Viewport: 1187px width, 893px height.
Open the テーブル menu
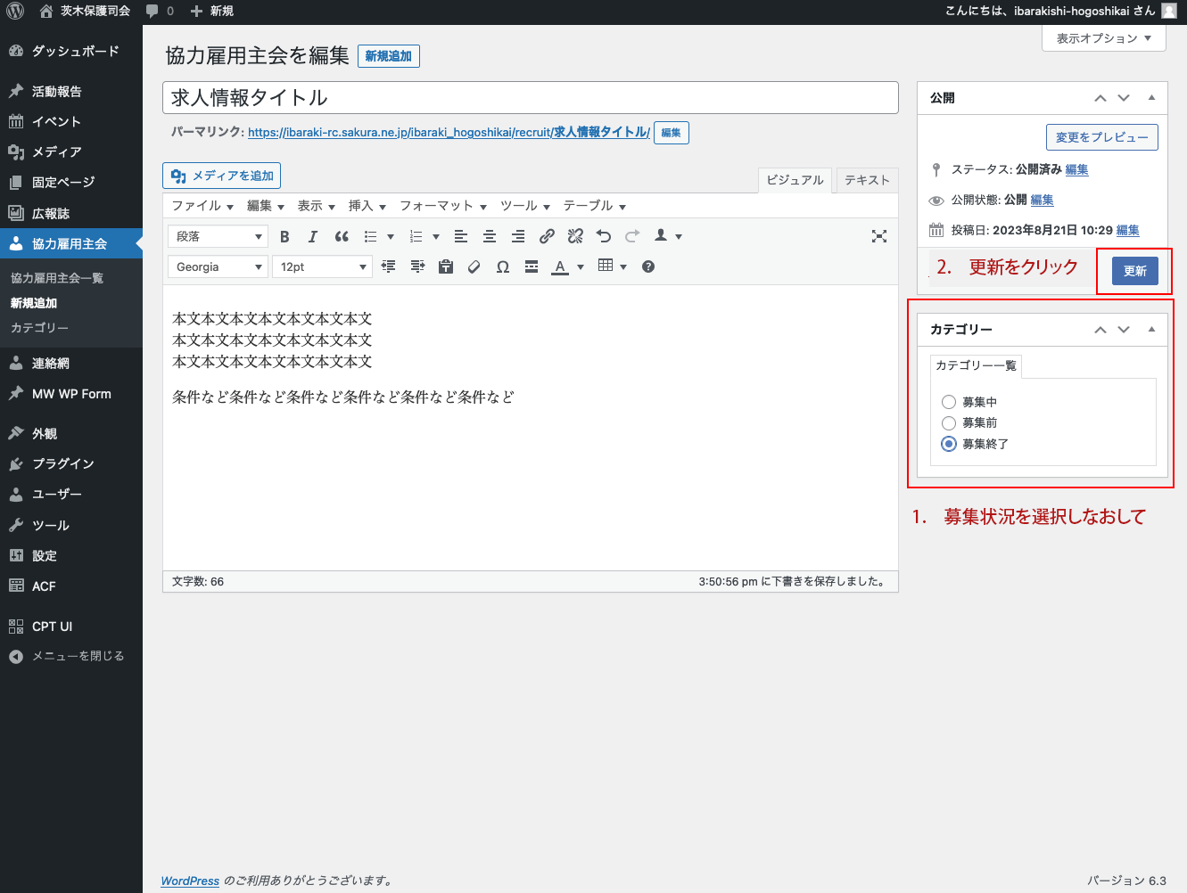[590, 205]
